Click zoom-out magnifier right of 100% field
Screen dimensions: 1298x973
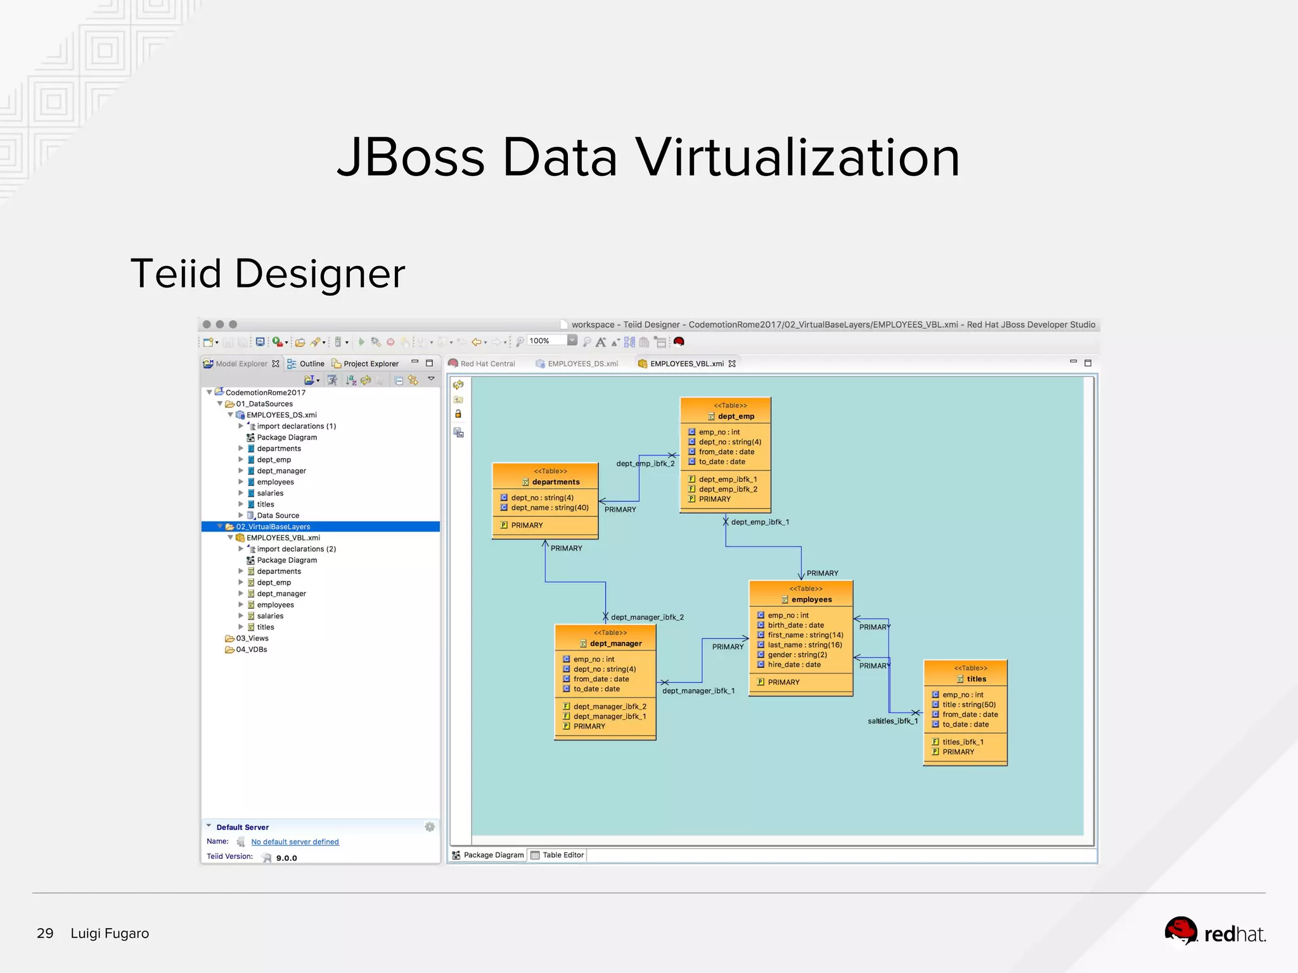pos(587,342)
